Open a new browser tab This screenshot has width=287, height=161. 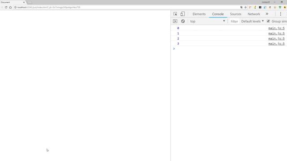click(x=30, y=3)
